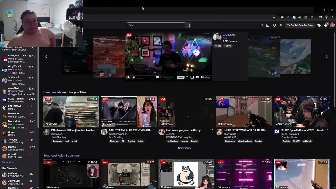Open browser media control icon
Viewport: 336px width, 189px height.
[321, 17]
